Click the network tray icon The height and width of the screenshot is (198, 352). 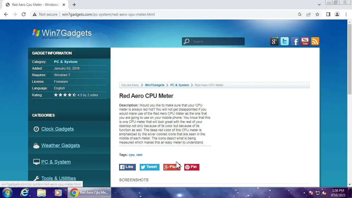pos(318,193)
